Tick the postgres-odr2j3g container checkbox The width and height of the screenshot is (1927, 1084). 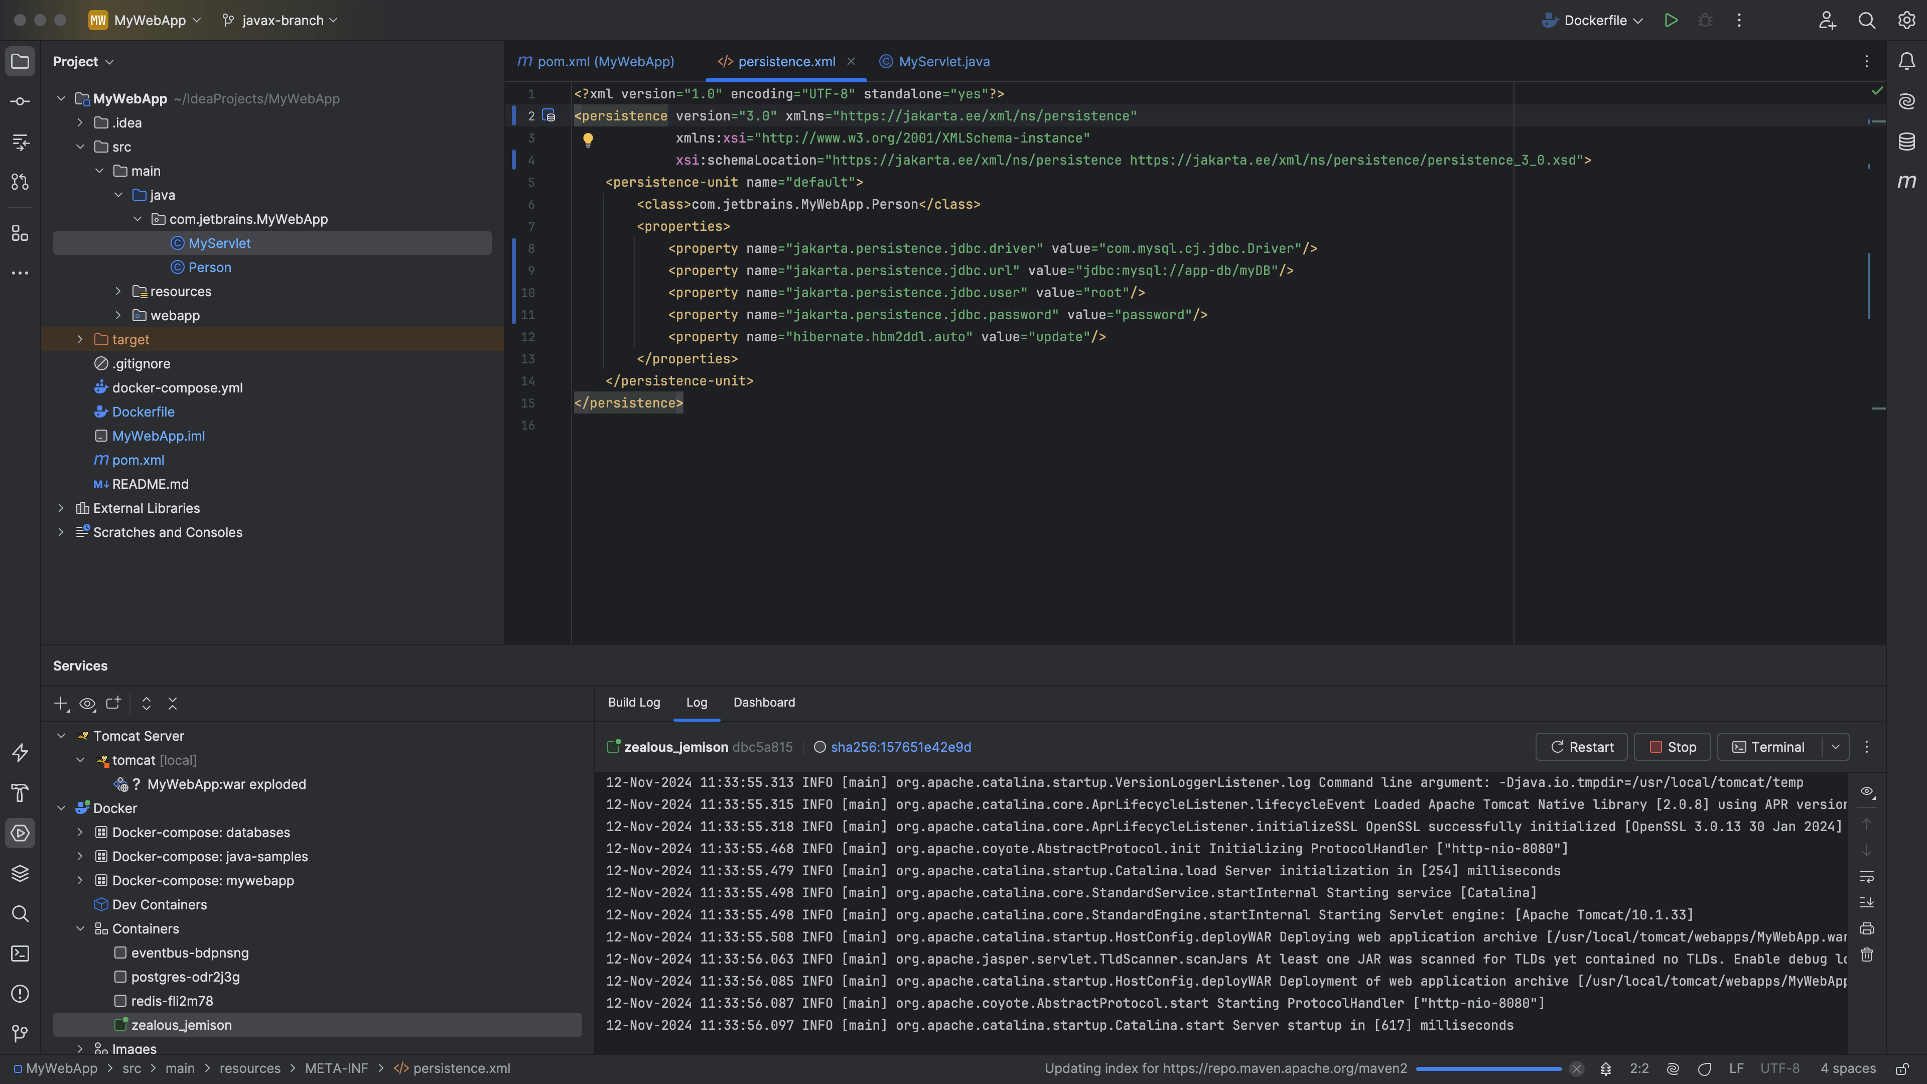120,977
